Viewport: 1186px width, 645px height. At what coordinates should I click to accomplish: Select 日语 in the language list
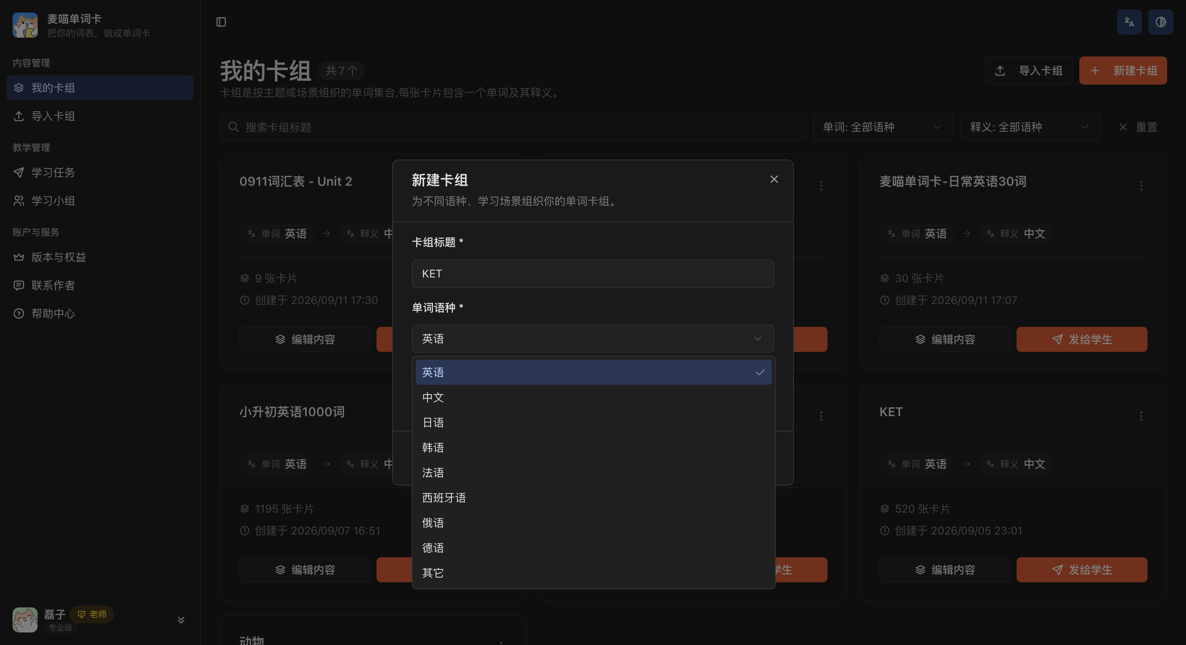click(593, 422)
